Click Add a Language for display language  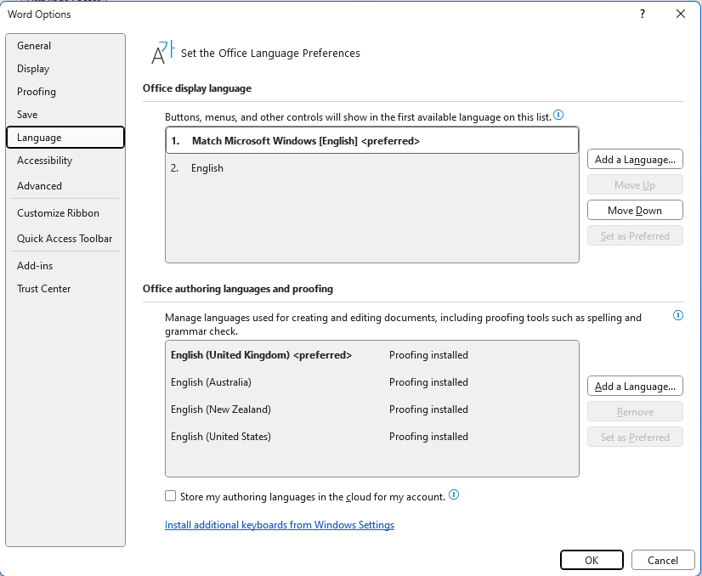[x=635, y=160]
